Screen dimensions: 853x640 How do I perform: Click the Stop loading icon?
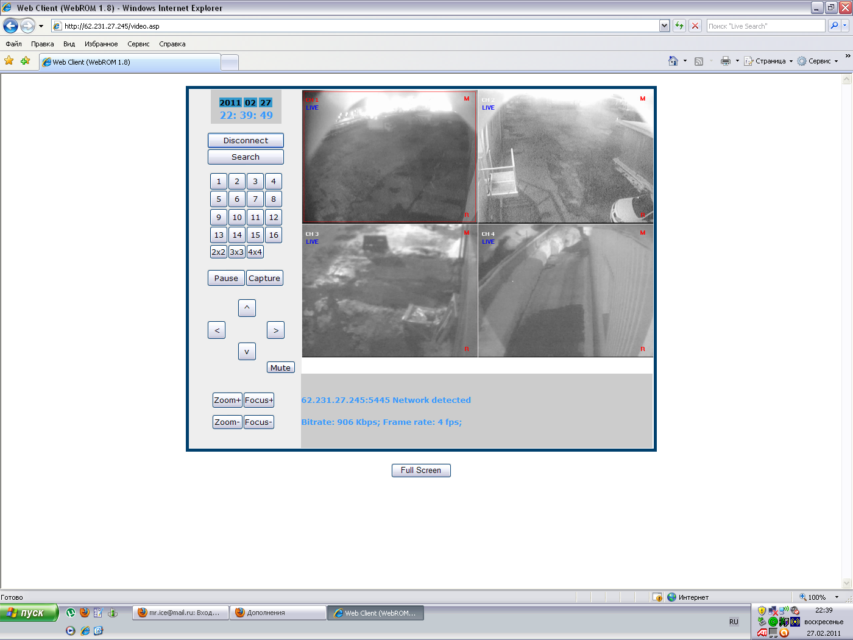coord(695,26)
